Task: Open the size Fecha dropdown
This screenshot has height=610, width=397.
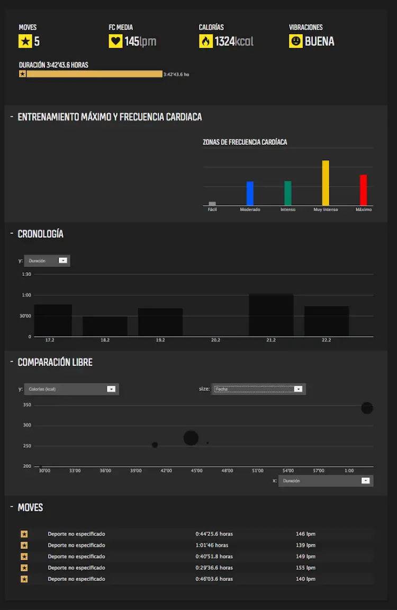Action: click(258, 389)
